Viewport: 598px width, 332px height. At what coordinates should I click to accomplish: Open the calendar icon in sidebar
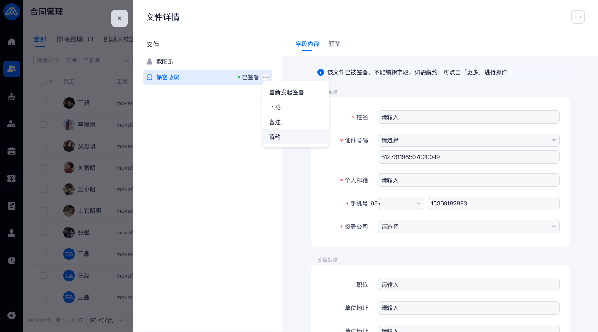[x=12, y=151]
